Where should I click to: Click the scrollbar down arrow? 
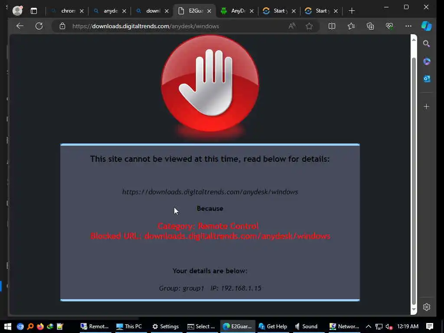point(414,309)
